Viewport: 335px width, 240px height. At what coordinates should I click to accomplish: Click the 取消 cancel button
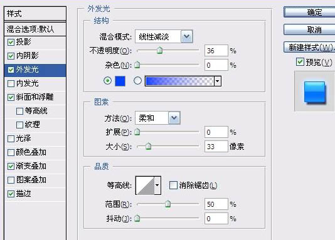[x=309, y=29]
